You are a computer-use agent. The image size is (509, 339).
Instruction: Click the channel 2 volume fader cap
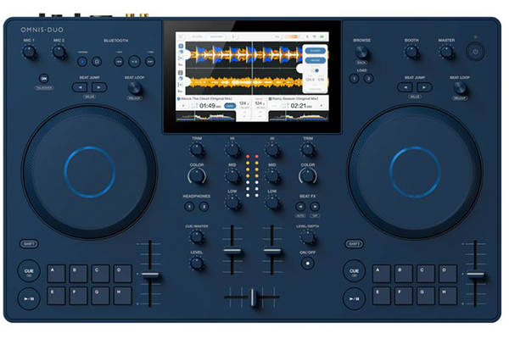(x=272, y=251)
